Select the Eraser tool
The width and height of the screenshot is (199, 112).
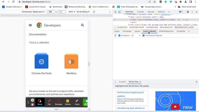(x=77, y=102)
